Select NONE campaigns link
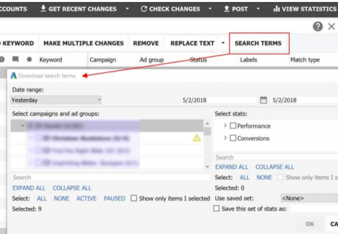This screenshot has height=234, width=338. click(62, 198)
